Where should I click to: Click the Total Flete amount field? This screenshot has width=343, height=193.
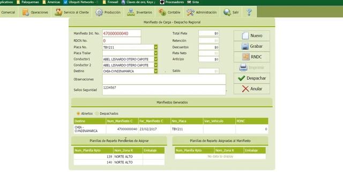click(x=208, y=33)
